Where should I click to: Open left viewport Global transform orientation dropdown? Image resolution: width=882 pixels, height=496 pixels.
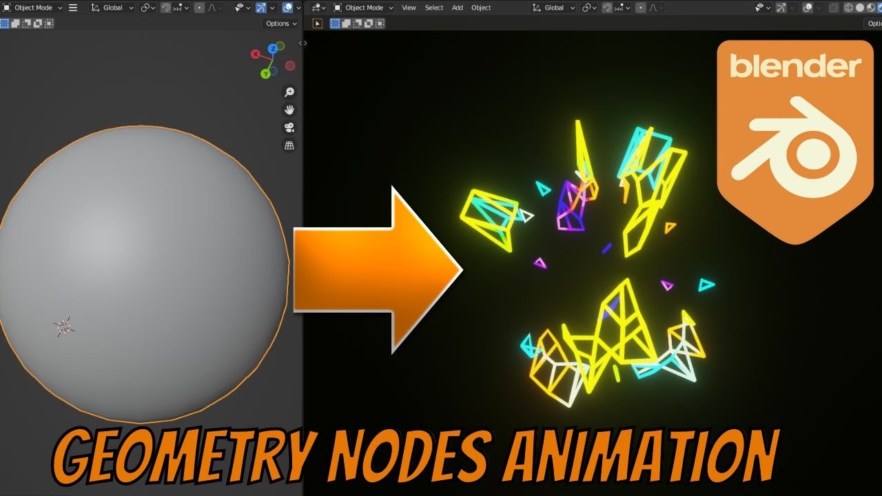pyautogui.click(x=112, y=8)
